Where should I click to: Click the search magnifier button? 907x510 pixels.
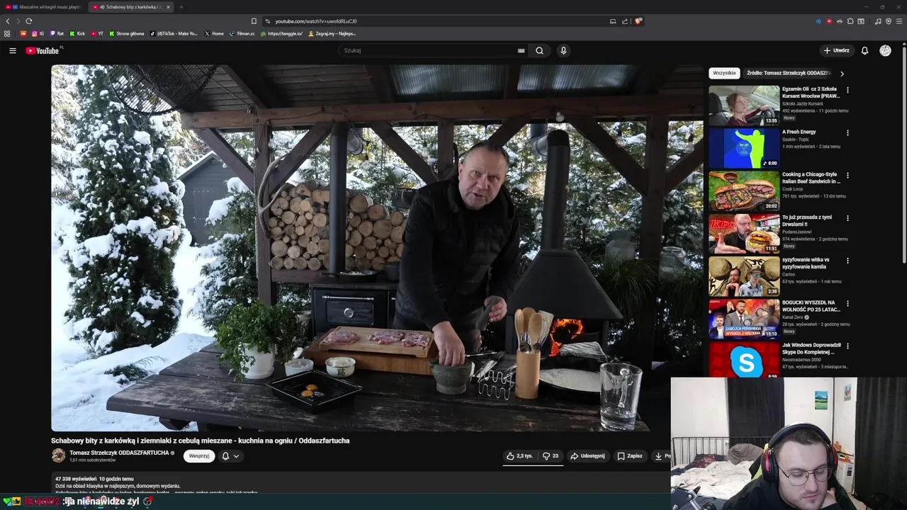tap(539, 50)
